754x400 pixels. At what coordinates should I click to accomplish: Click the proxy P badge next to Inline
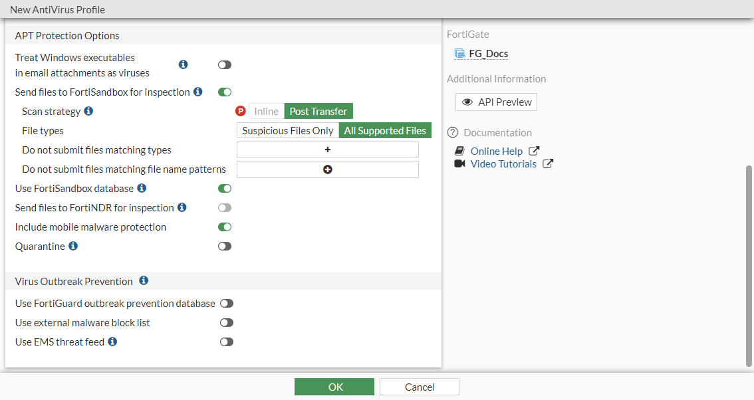pos(240,111)
